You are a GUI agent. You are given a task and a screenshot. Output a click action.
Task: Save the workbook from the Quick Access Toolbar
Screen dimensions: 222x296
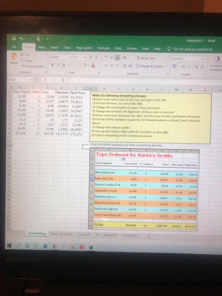14,38
